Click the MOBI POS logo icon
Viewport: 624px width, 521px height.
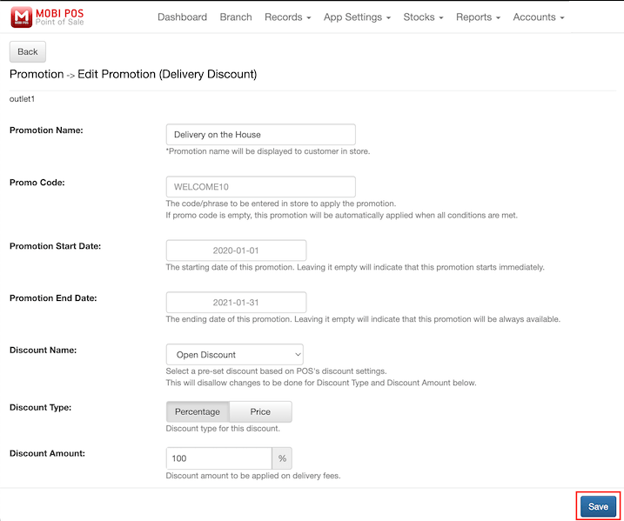point(21,17)
